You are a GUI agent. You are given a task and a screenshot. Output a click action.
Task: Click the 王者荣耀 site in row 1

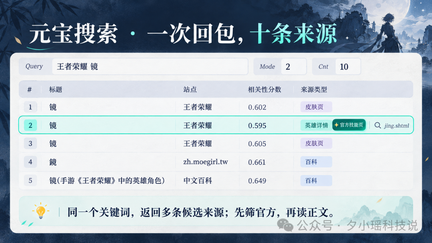coord(198,107)
